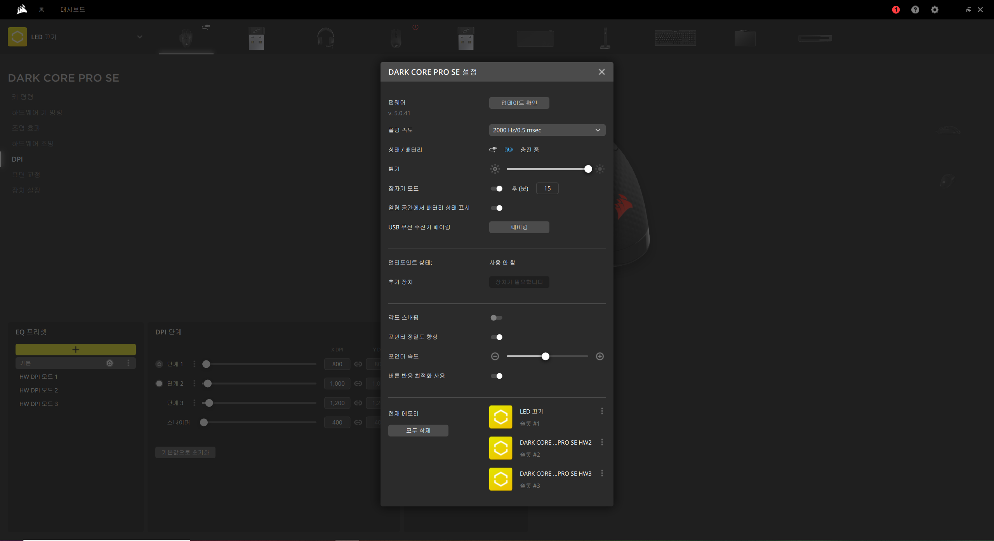
Task: Increase pointer speed with plus icon
Action: [x=600, y=357]
